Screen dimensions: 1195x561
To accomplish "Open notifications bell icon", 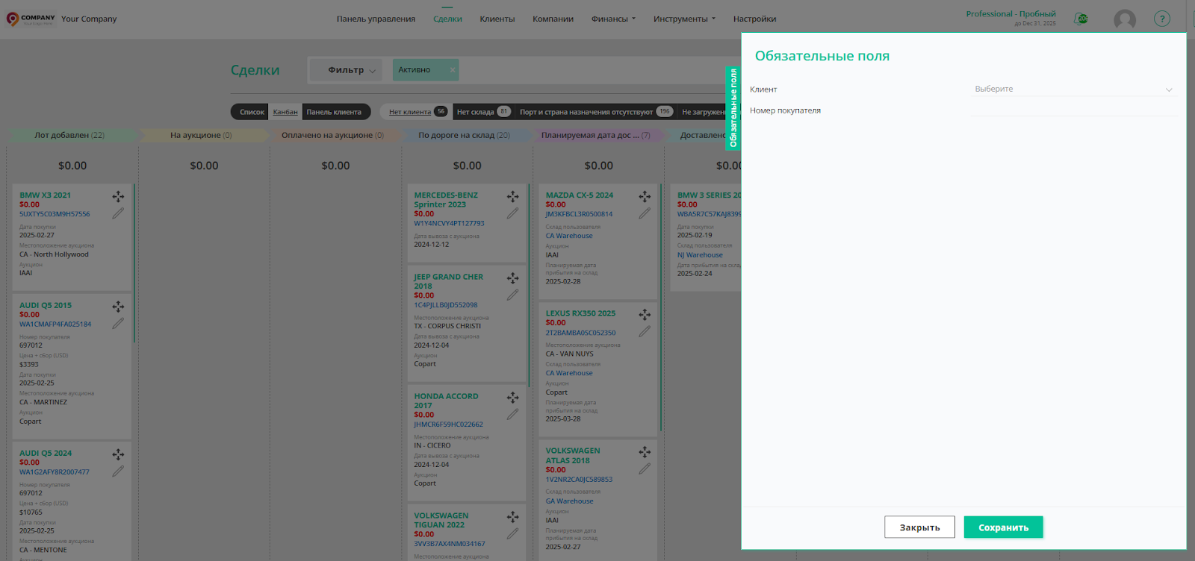I will tap(1081, 19).
